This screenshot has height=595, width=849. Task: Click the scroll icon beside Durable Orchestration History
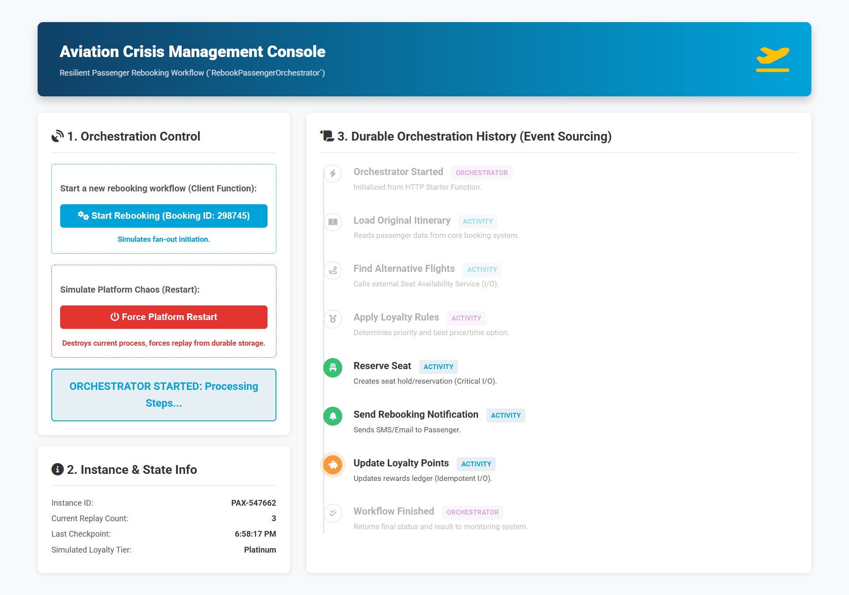pyautogui.click(x=327, y=136)
